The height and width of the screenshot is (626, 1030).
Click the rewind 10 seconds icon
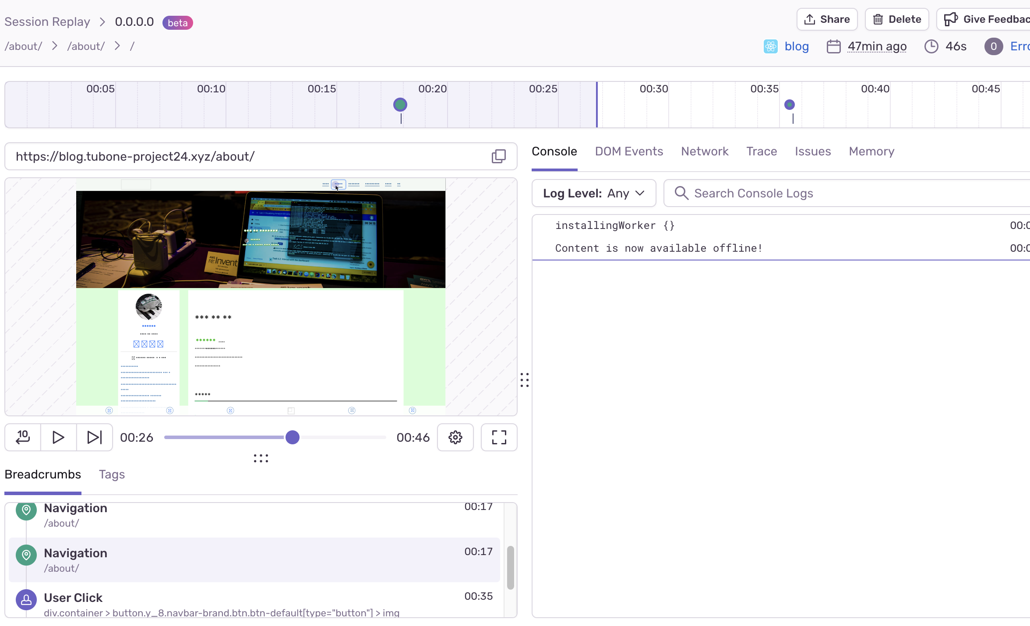23,437
